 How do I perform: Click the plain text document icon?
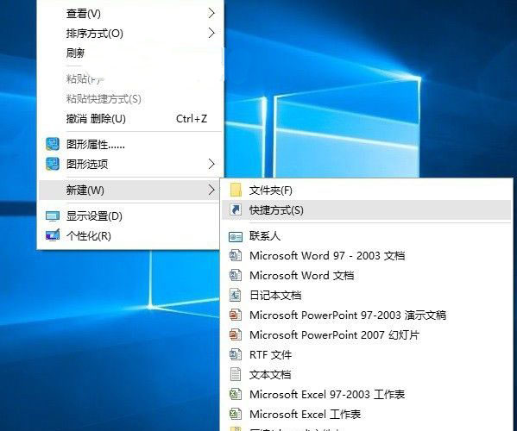coord(236,374)
